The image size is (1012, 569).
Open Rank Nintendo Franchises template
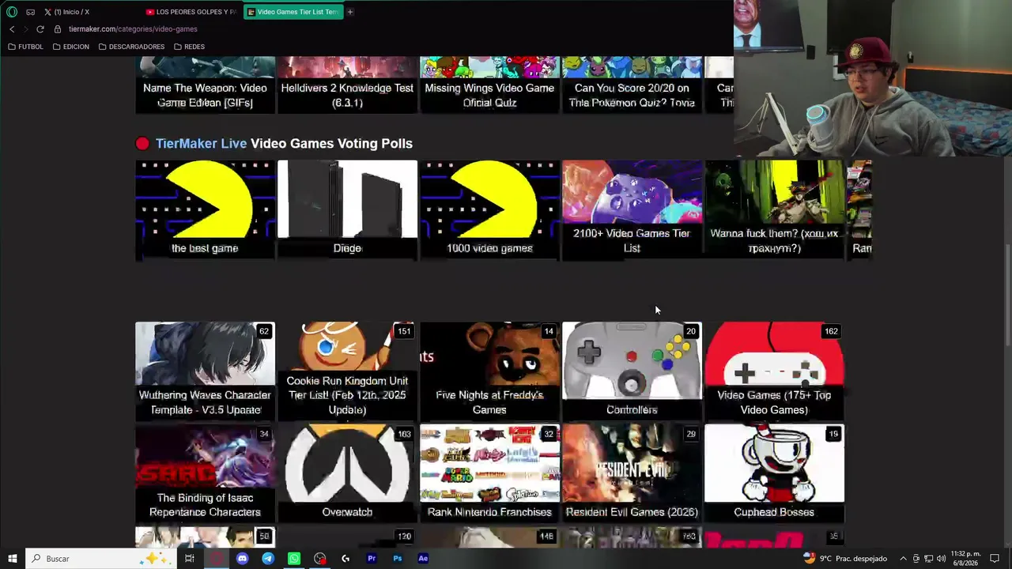[489, 473]
